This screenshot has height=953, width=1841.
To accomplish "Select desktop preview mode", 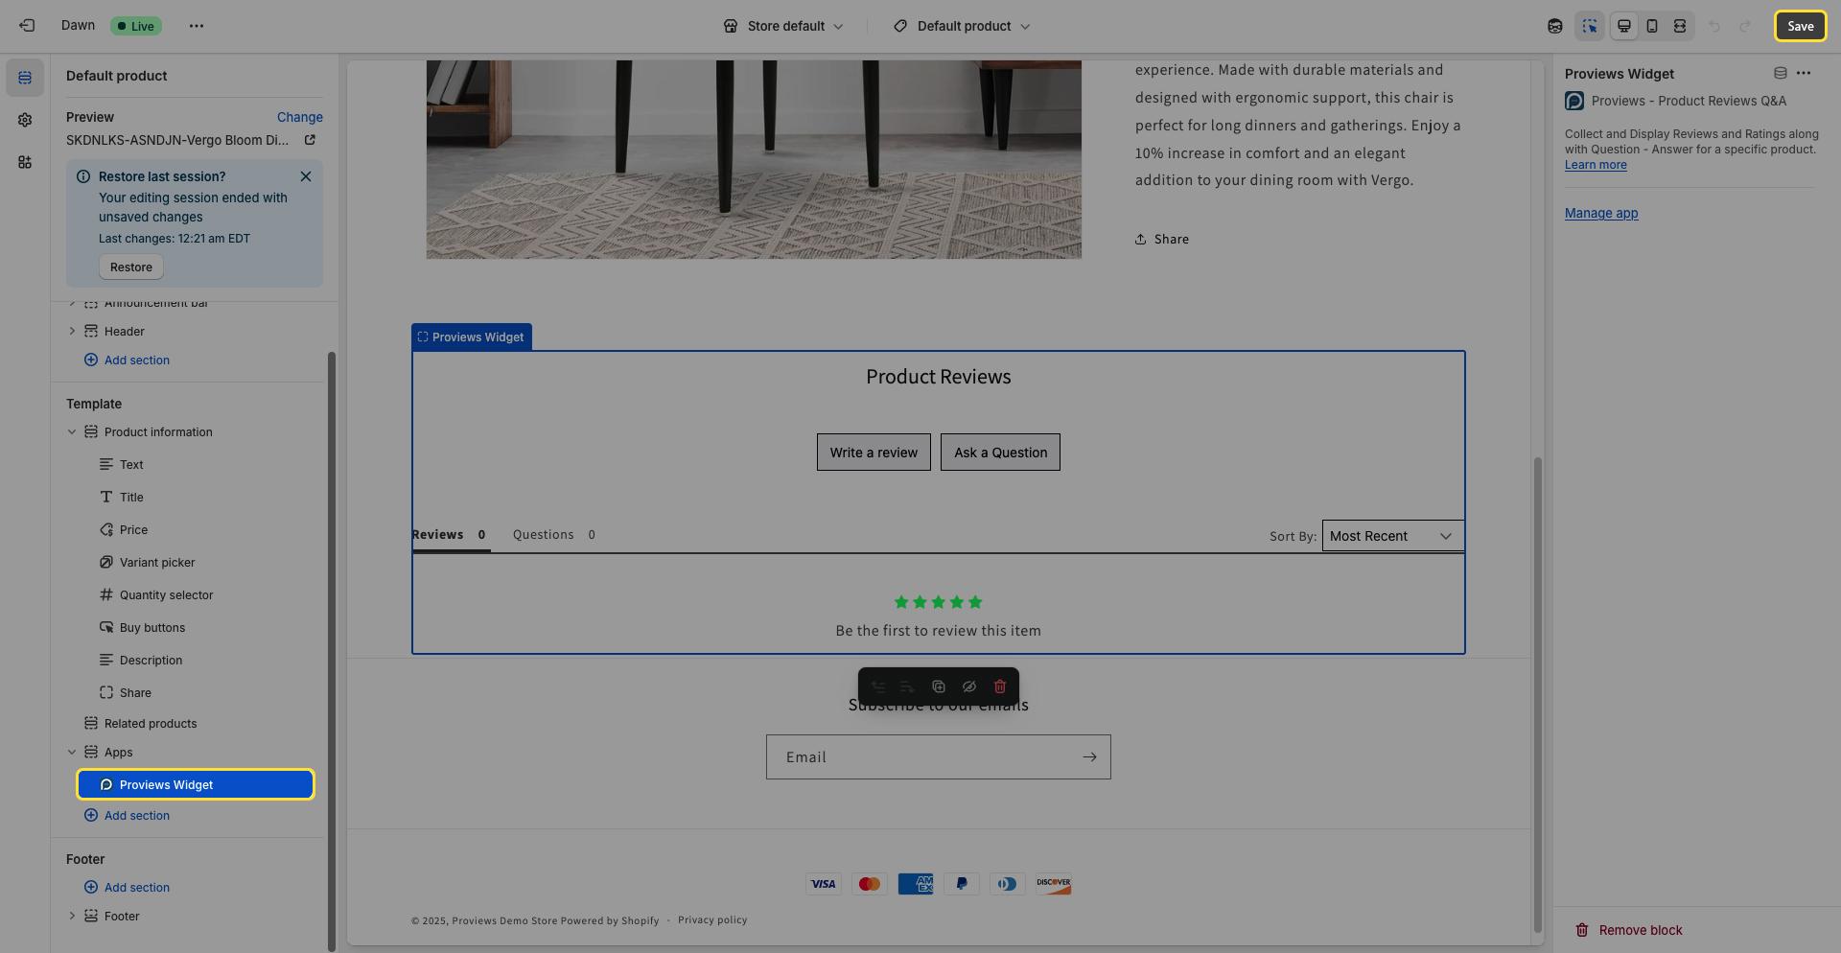I will [1624, 26].
